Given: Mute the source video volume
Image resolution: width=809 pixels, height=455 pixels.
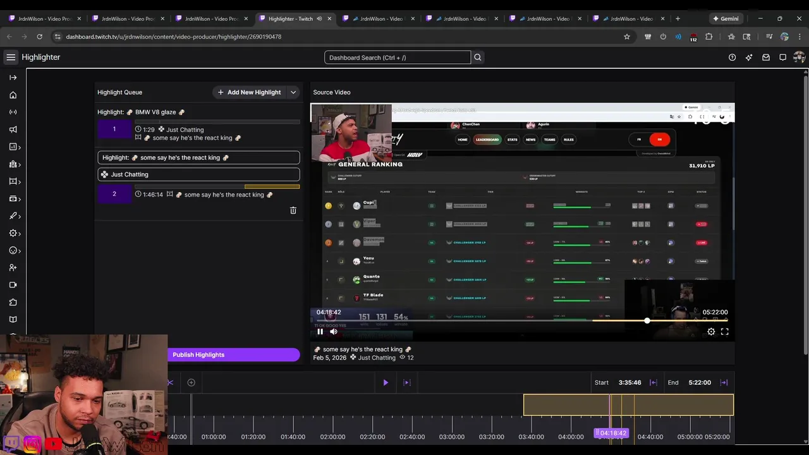Looking at the screenshot, I should click(x=334, y=331).
